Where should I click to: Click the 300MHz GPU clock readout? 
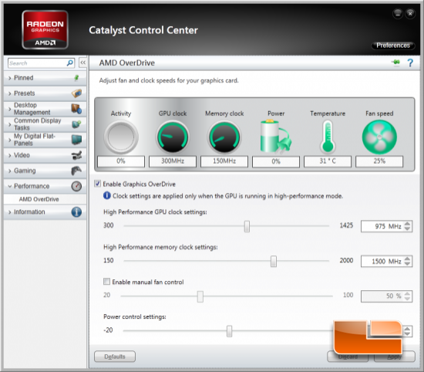click(173, 161)
